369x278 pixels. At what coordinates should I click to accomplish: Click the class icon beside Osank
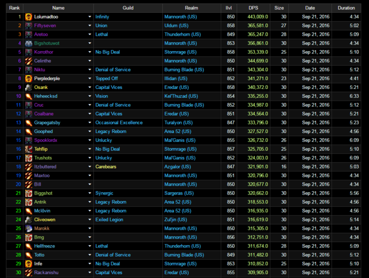pos(28,87)
